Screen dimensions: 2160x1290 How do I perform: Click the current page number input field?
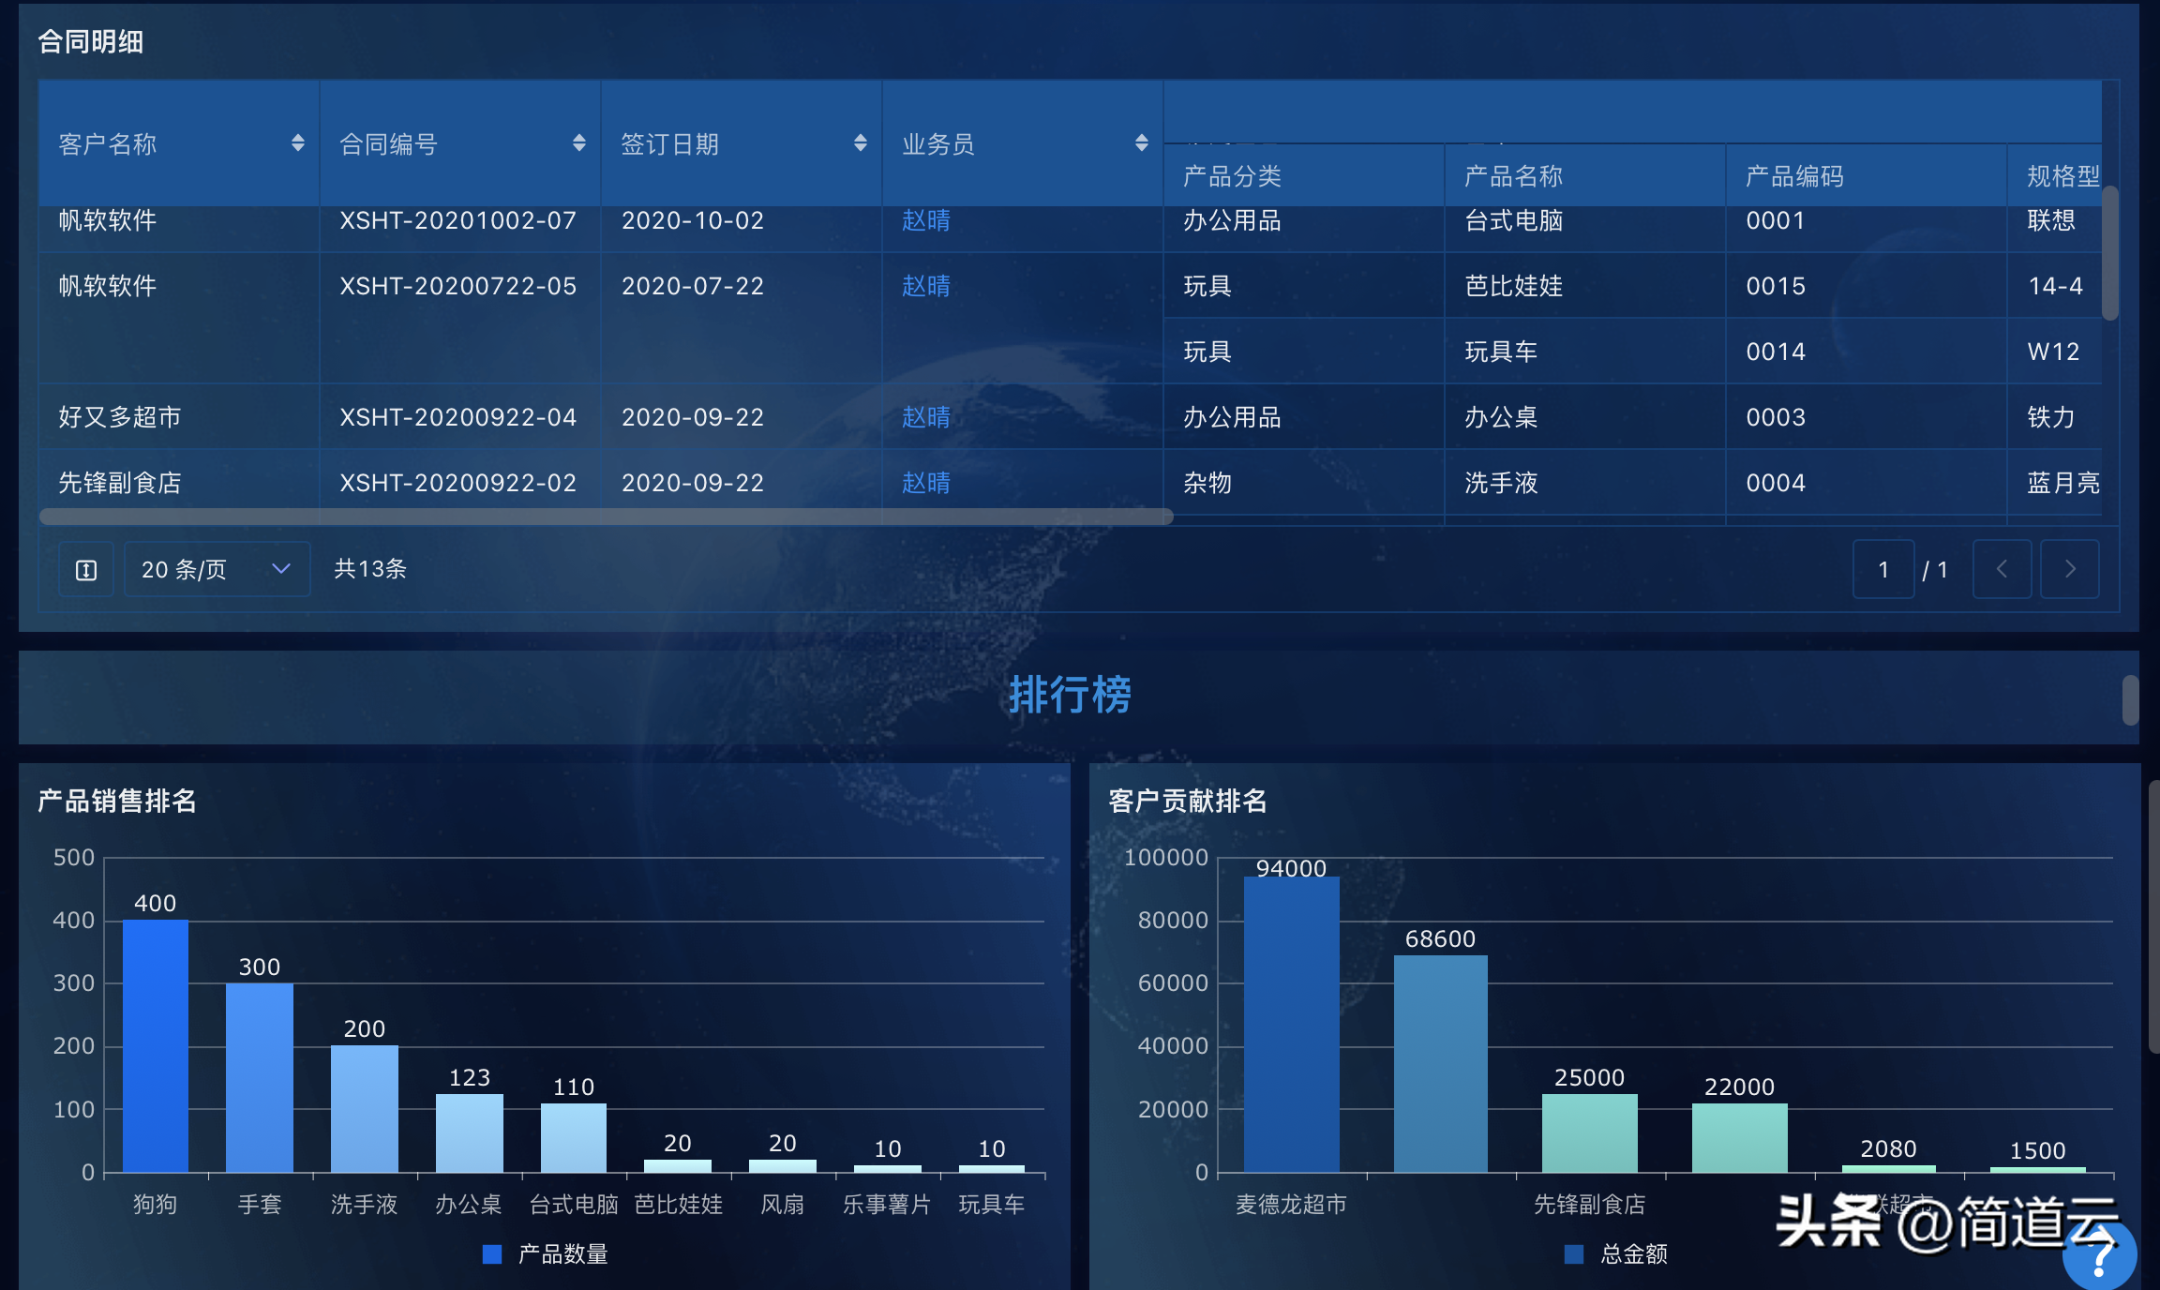pos(1882,569)
